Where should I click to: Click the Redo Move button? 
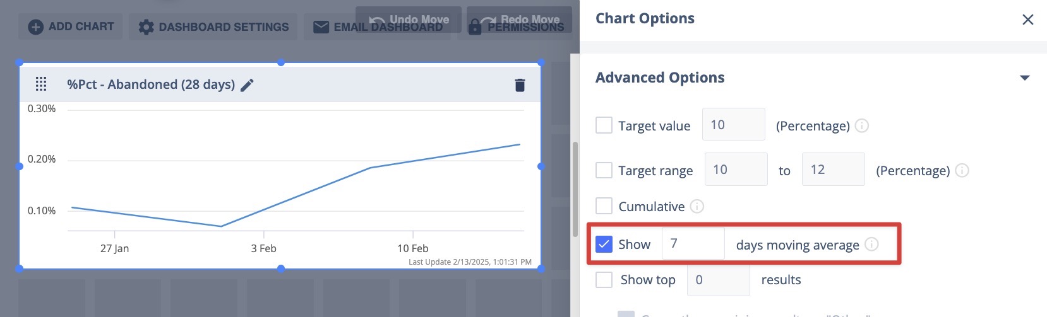point(519,20)
